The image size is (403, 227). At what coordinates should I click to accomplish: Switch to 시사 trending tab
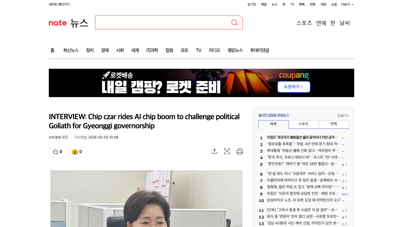(x=273, y=124)
